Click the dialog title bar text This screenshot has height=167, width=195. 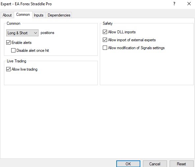click(x=26, y=4)
